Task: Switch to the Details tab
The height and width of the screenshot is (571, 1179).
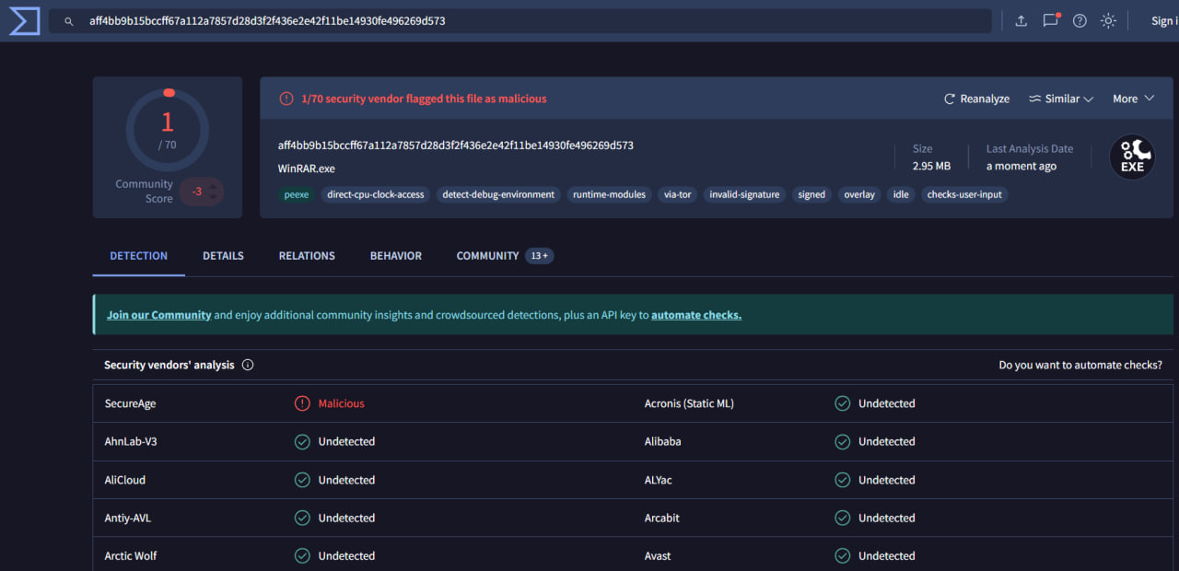Action: tap(223, 256)
